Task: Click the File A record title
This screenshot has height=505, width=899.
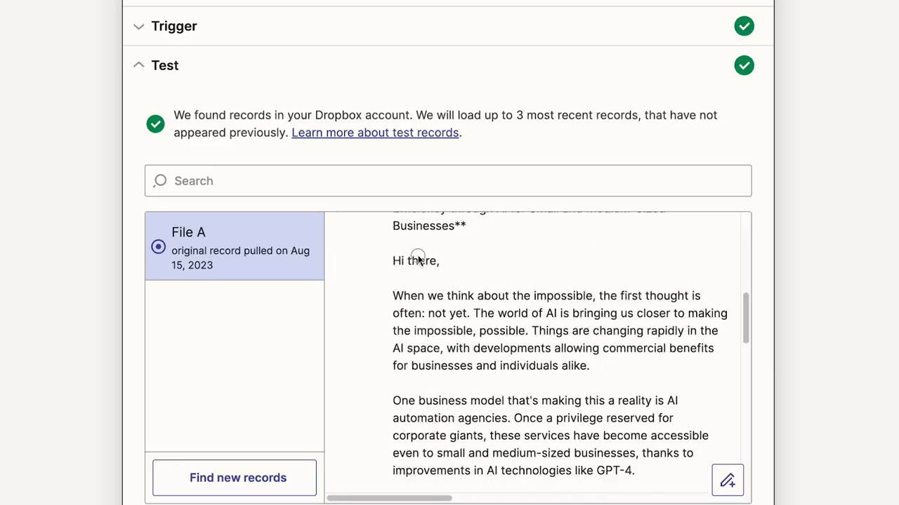Action: point(188,232)
